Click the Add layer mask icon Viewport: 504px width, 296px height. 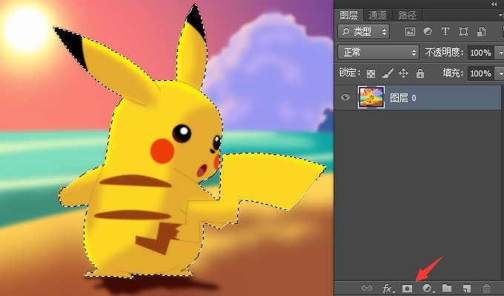(407, 288)
